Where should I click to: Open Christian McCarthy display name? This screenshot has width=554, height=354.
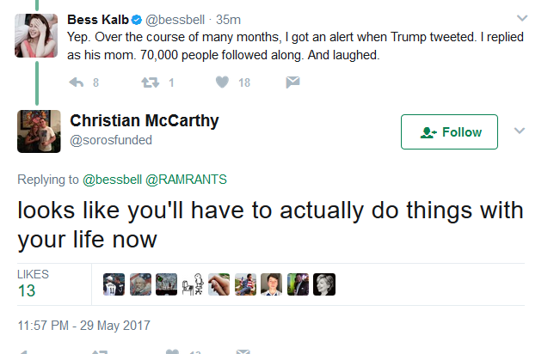click(145, 120)
